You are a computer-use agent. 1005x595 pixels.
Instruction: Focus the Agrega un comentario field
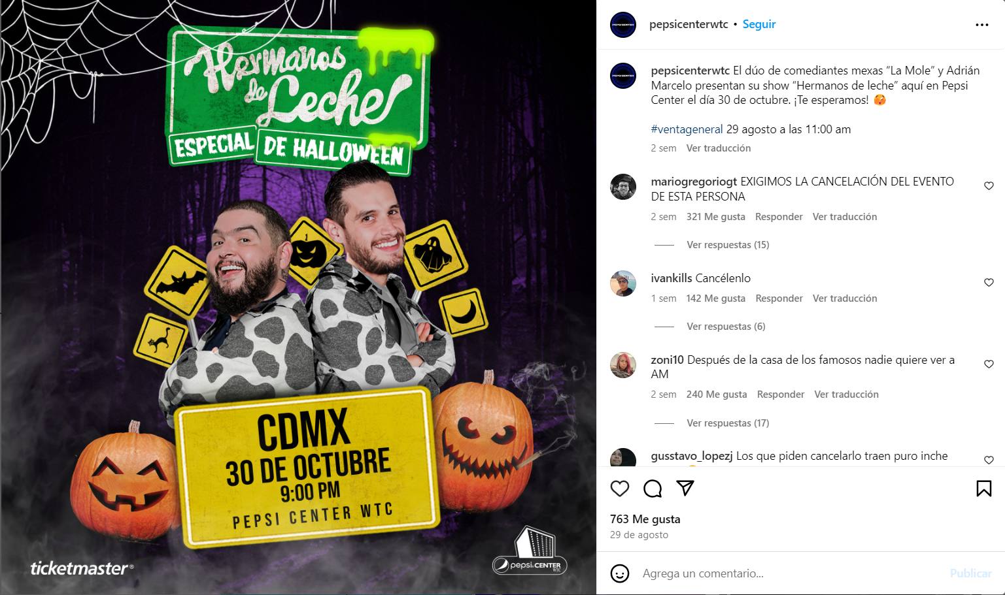791,573
